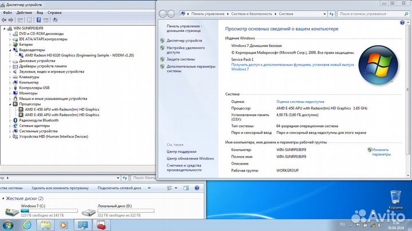Open Справка menu in Device Manager

[x=54, y=13]
